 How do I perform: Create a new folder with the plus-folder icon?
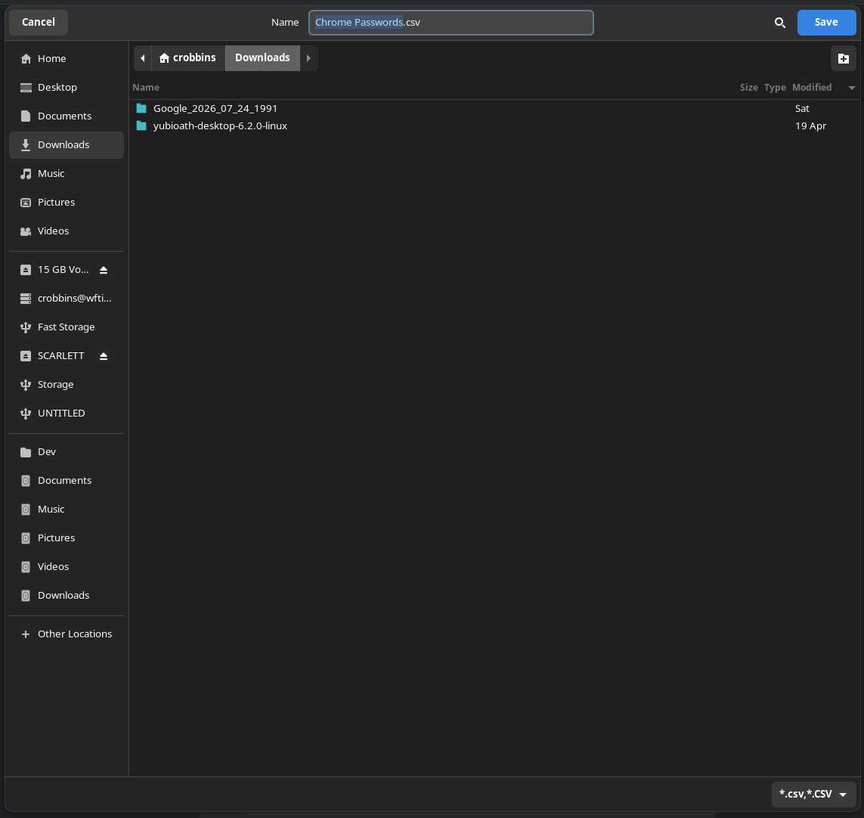(843, 58)
